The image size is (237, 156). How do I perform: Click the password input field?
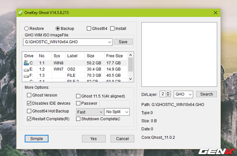click(x=114, y=104)
